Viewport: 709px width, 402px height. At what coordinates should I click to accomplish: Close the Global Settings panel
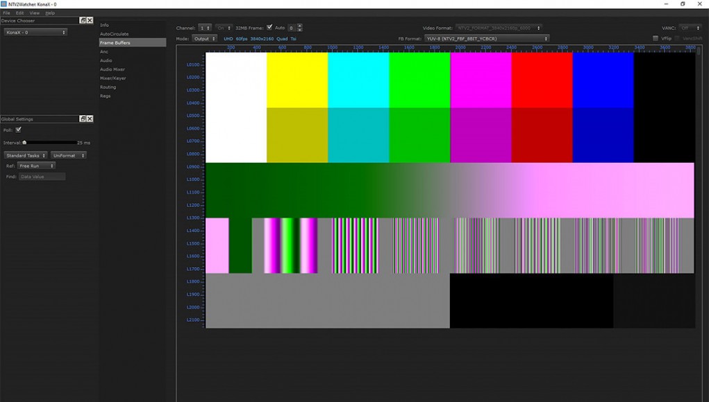[x=90, y=119]
